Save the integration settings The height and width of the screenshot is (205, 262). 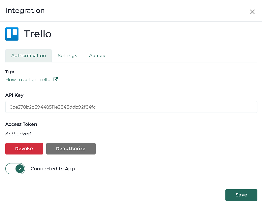241,195
